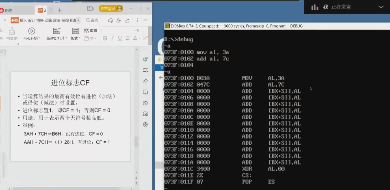Click the slide layout icon
Image resolution: width=390 pixels, height=190 pixels.
[76, 31]
